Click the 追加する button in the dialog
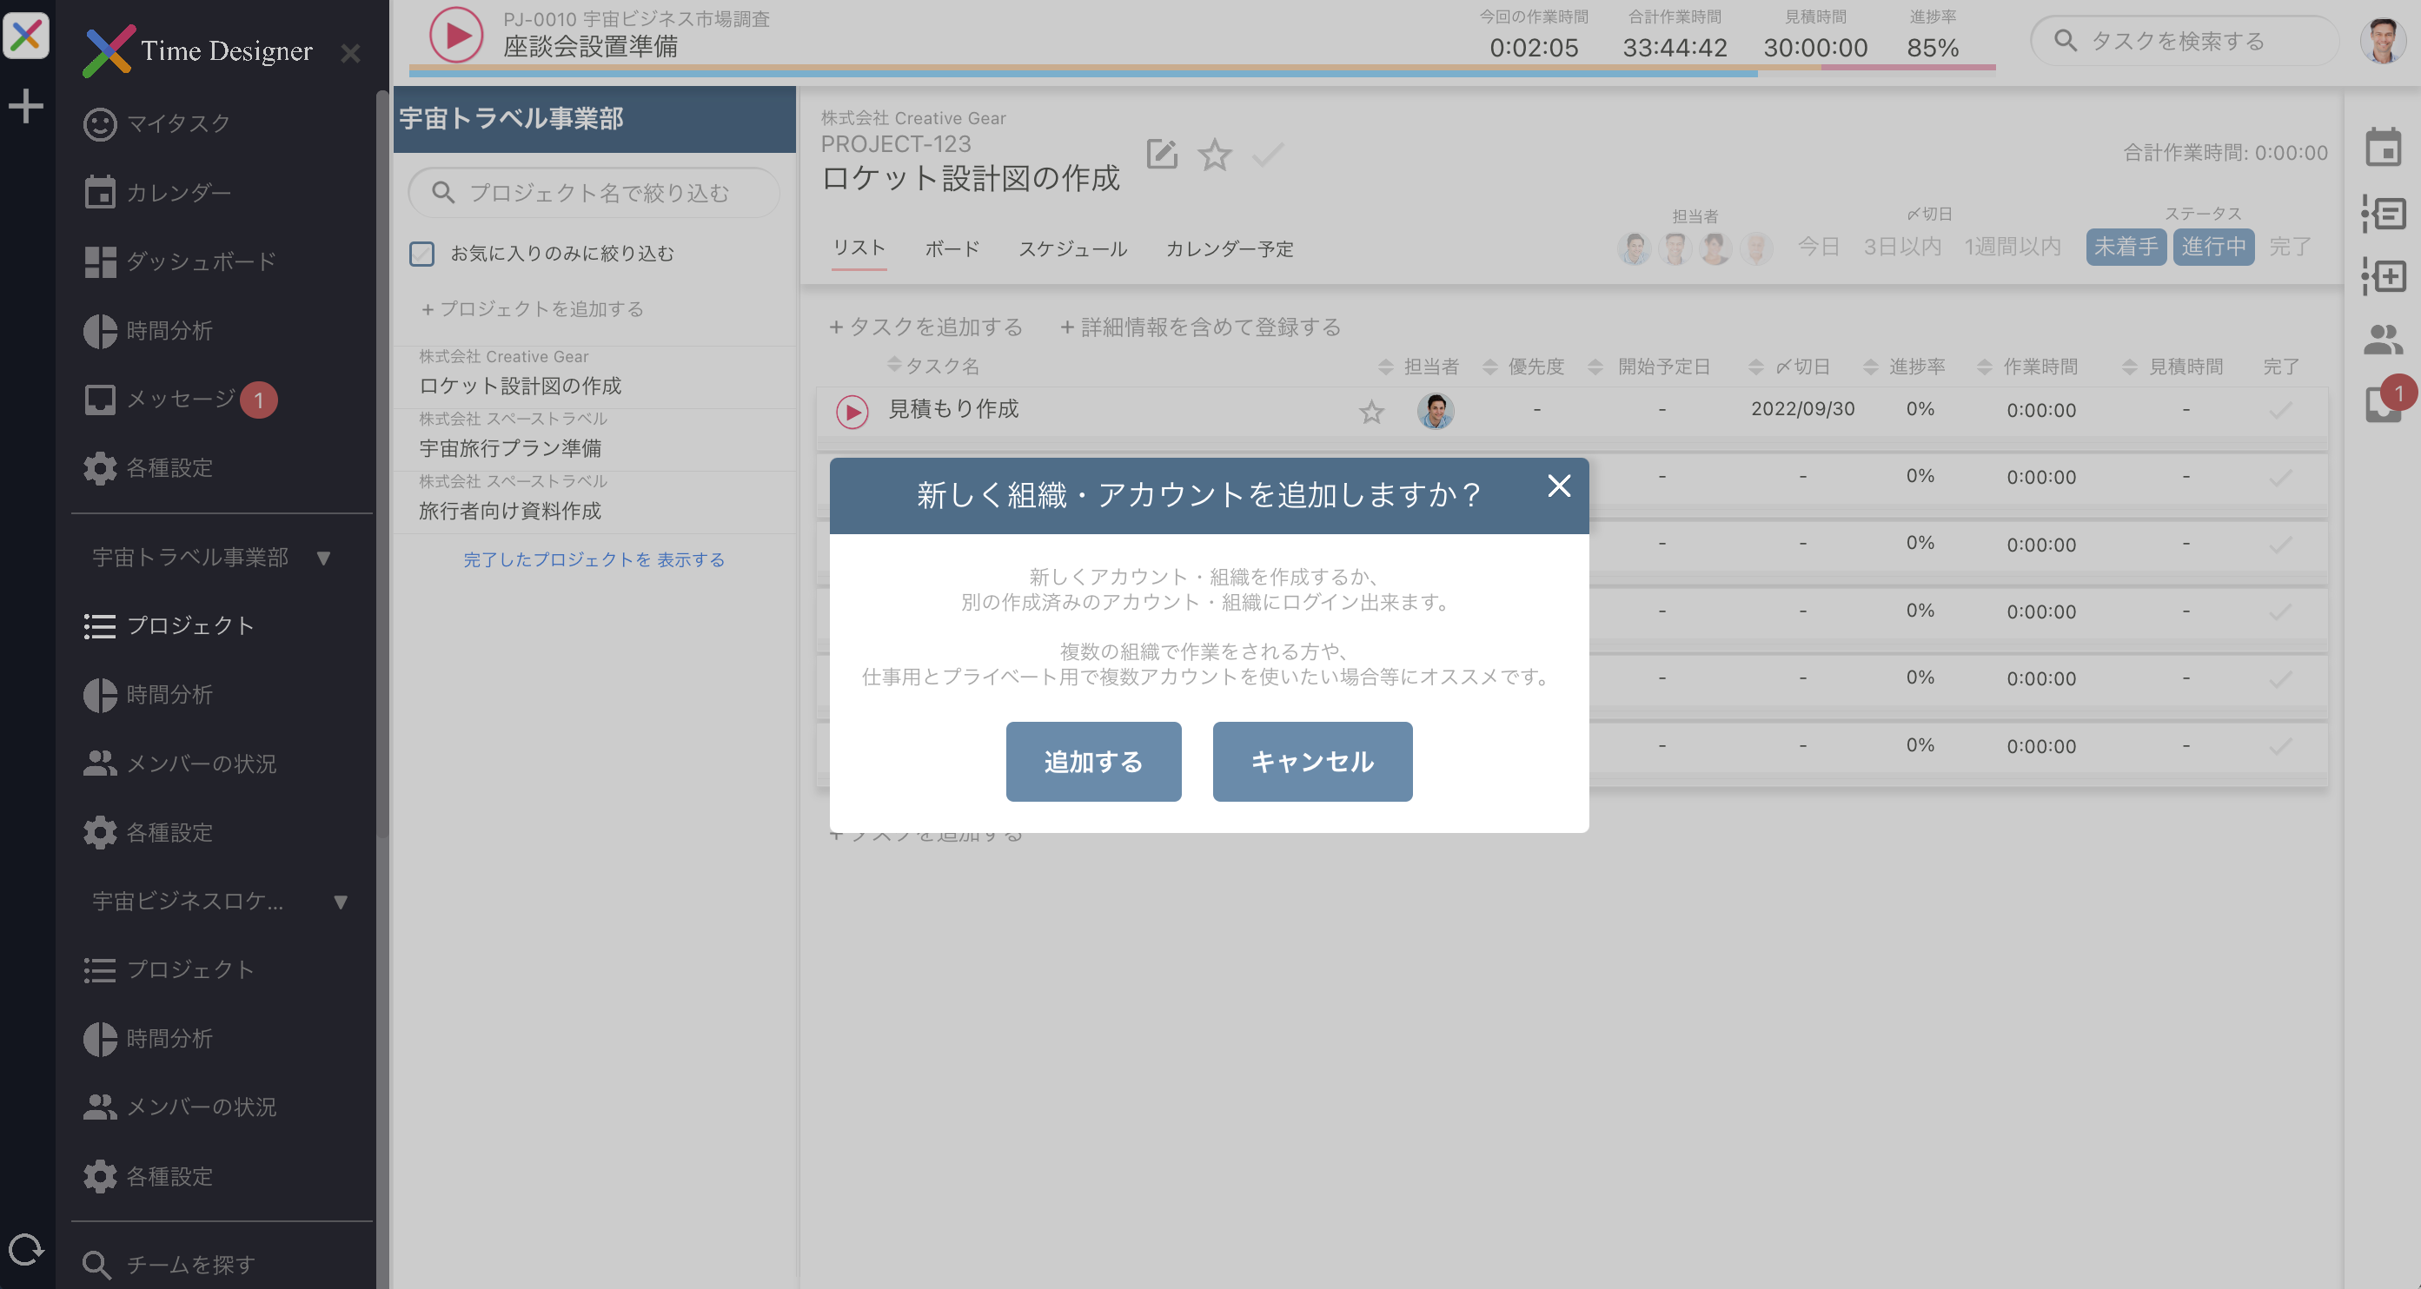2421x1289 pixels. click(x=1093, y=761)
